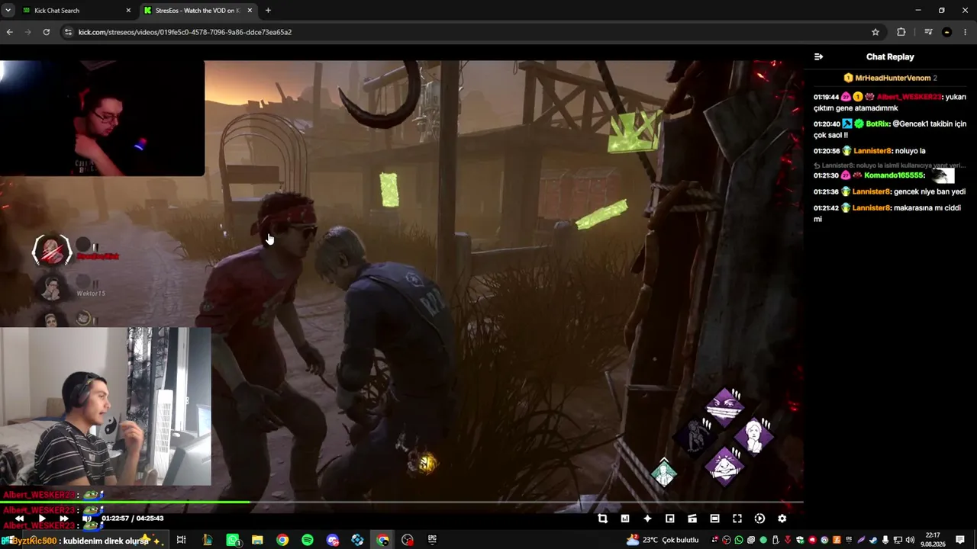Viewport: 977px width, 549px height.
Task: Open Steam from the system tray
Action: (873, 541)
